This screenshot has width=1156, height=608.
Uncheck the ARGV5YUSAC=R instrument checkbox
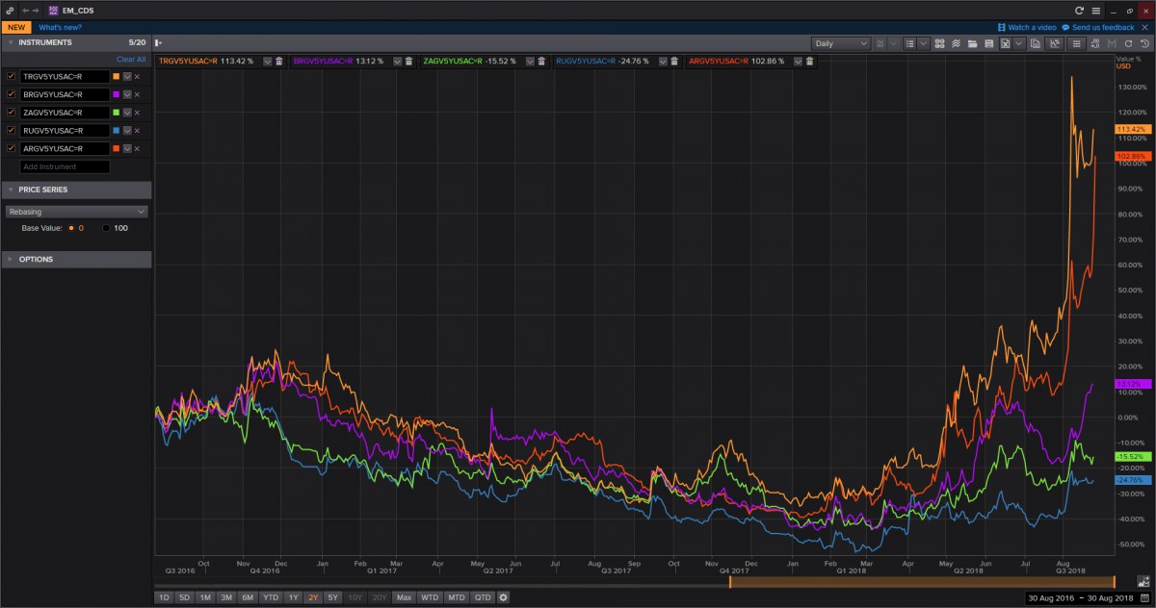[x=11, y=149]
